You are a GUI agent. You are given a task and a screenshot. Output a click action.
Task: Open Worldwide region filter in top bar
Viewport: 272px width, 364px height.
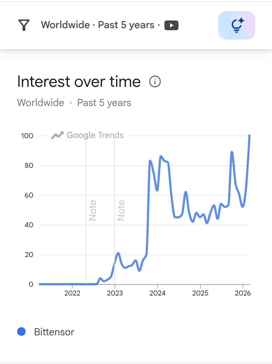pos(65,25)
